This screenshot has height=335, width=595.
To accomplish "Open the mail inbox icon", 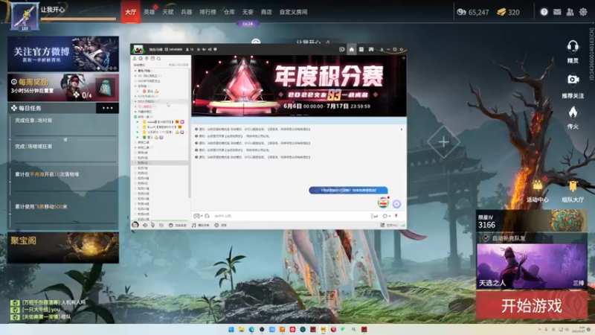I will pos(557,12).
